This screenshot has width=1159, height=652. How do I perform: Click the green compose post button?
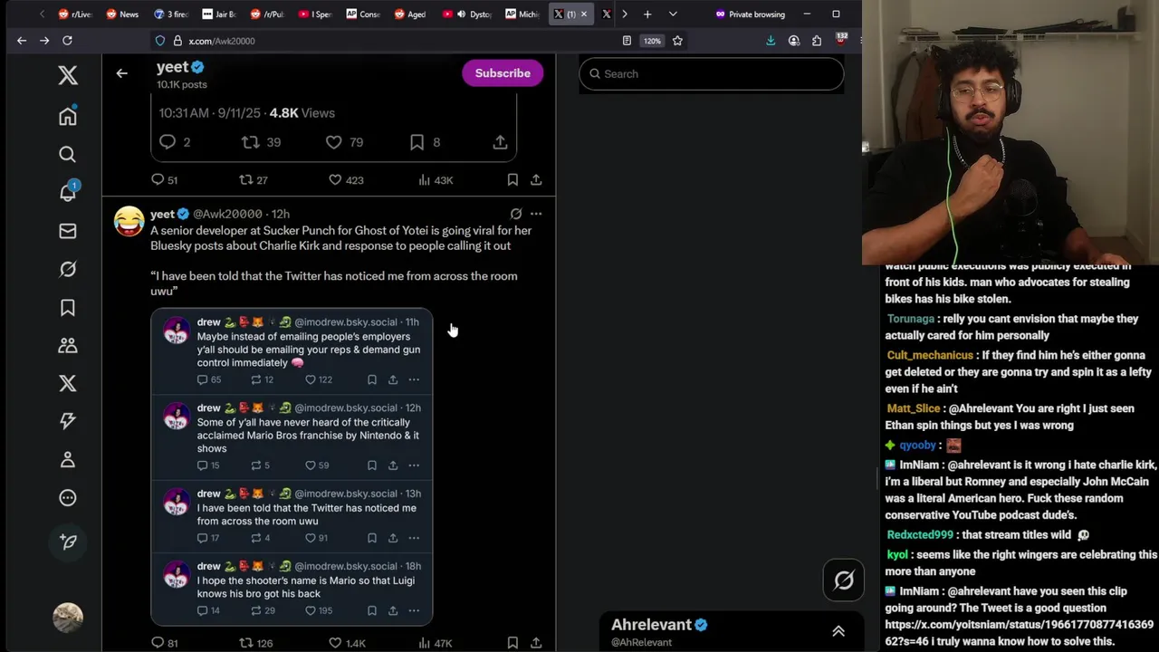coord(68,542)
